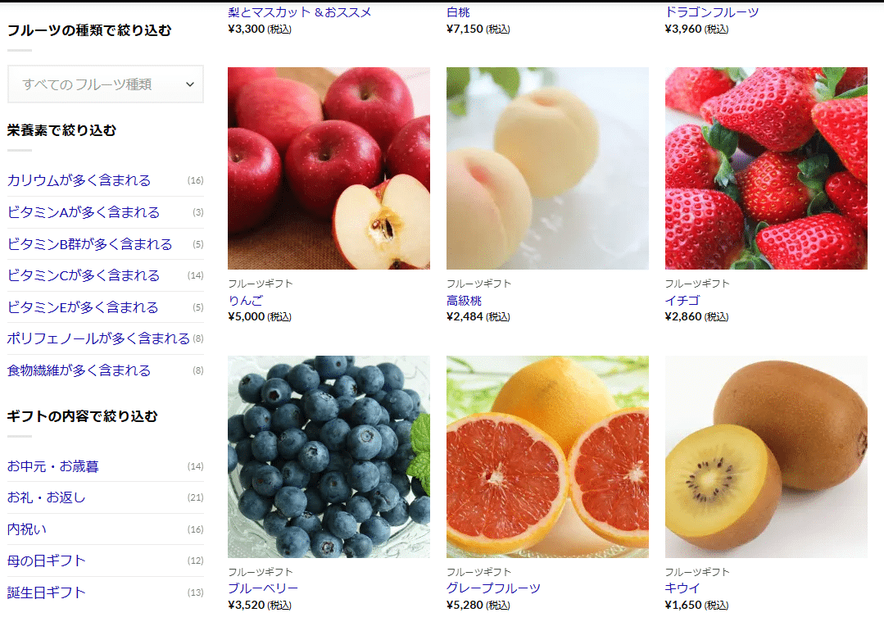
Task: Filter by ビタミンAが多く含まれる
Action: 84,212
